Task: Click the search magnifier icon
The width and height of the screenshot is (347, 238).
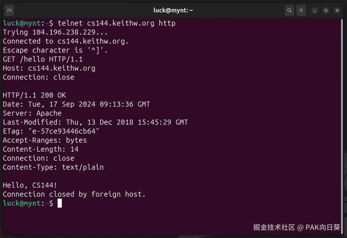Action: pos(289,11)
